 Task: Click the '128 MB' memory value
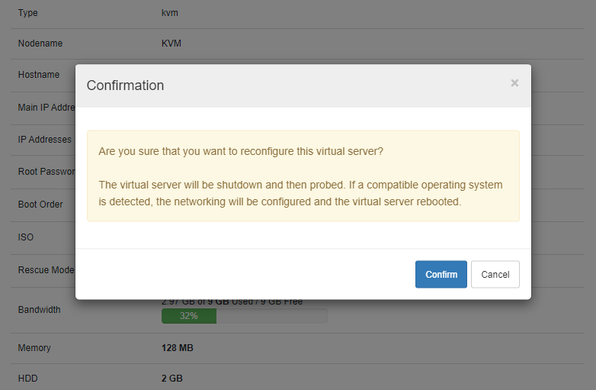click(177, 348)
